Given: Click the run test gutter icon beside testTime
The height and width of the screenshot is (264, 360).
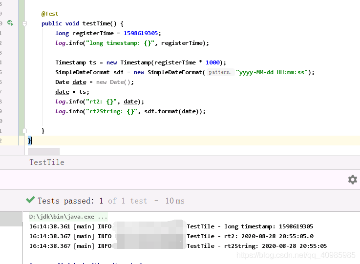Looking at the screenshot, I should pos(10,23).
